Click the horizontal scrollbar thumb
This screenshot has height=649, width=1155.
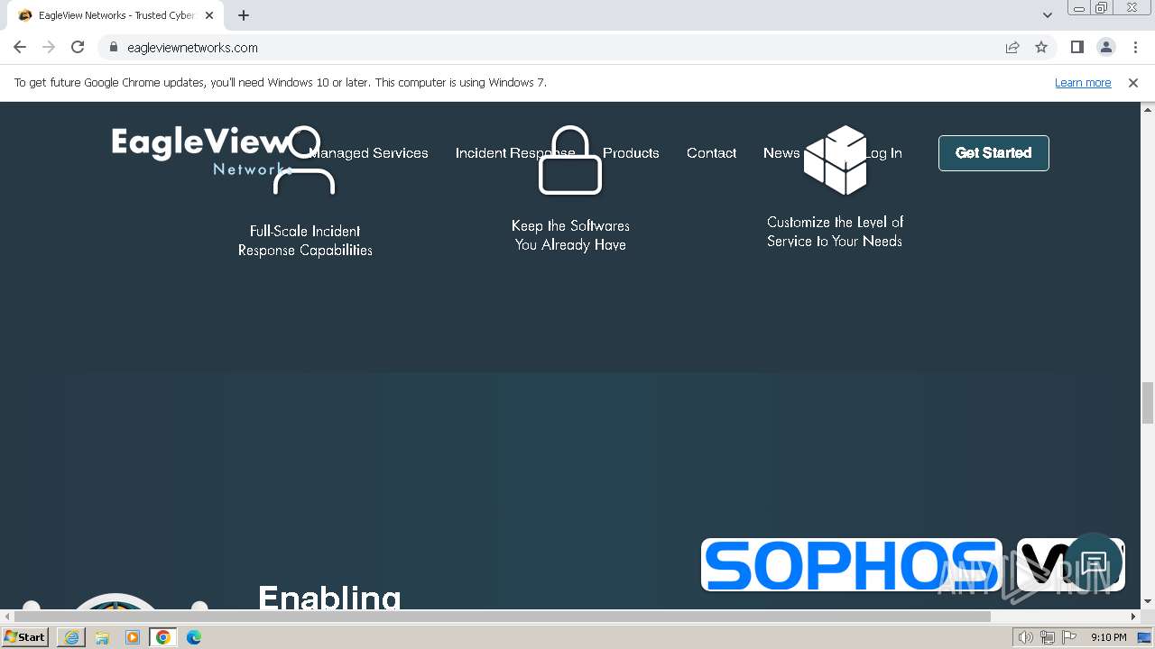click(x=504, y=617)
